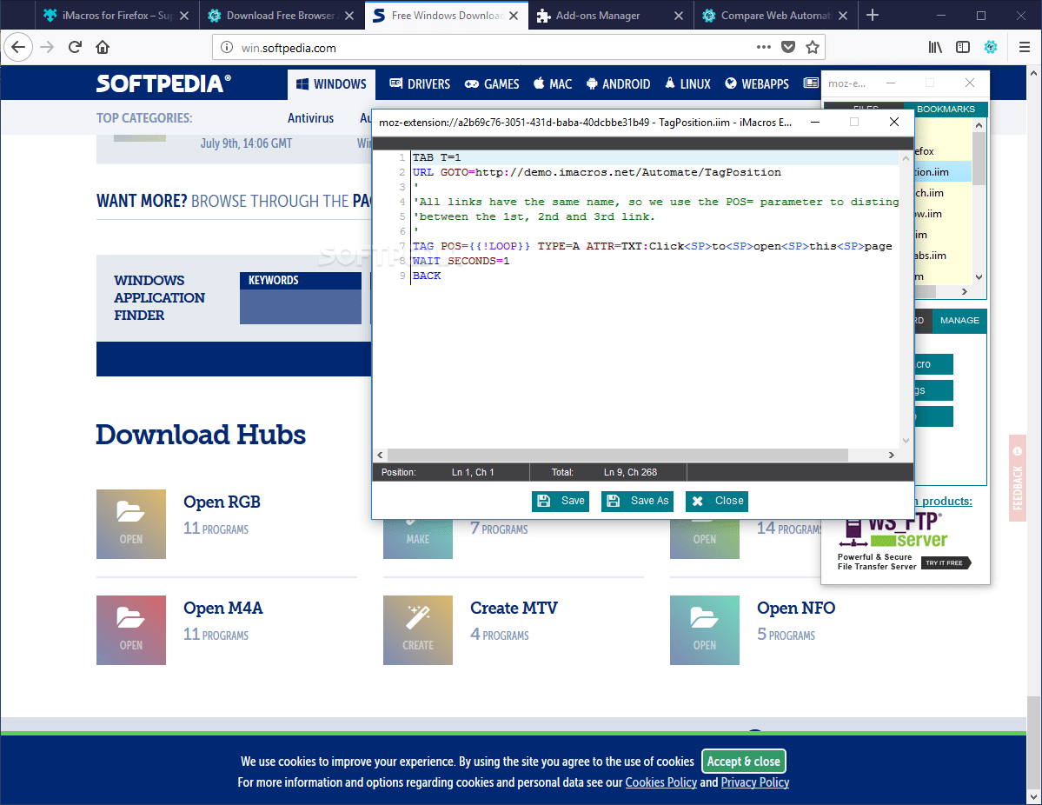The image size is (1042, 805).
Task: Save the macro with the Save button
Action: [560, 501]
